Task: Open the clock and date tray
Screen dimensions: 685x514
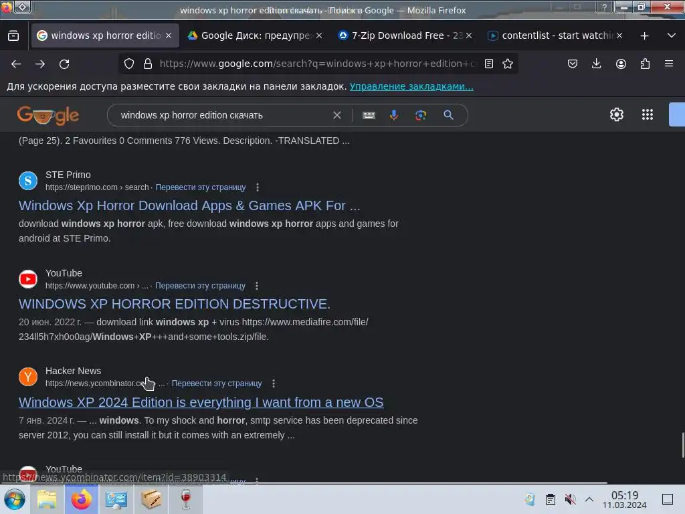Action: pos(625,499)
